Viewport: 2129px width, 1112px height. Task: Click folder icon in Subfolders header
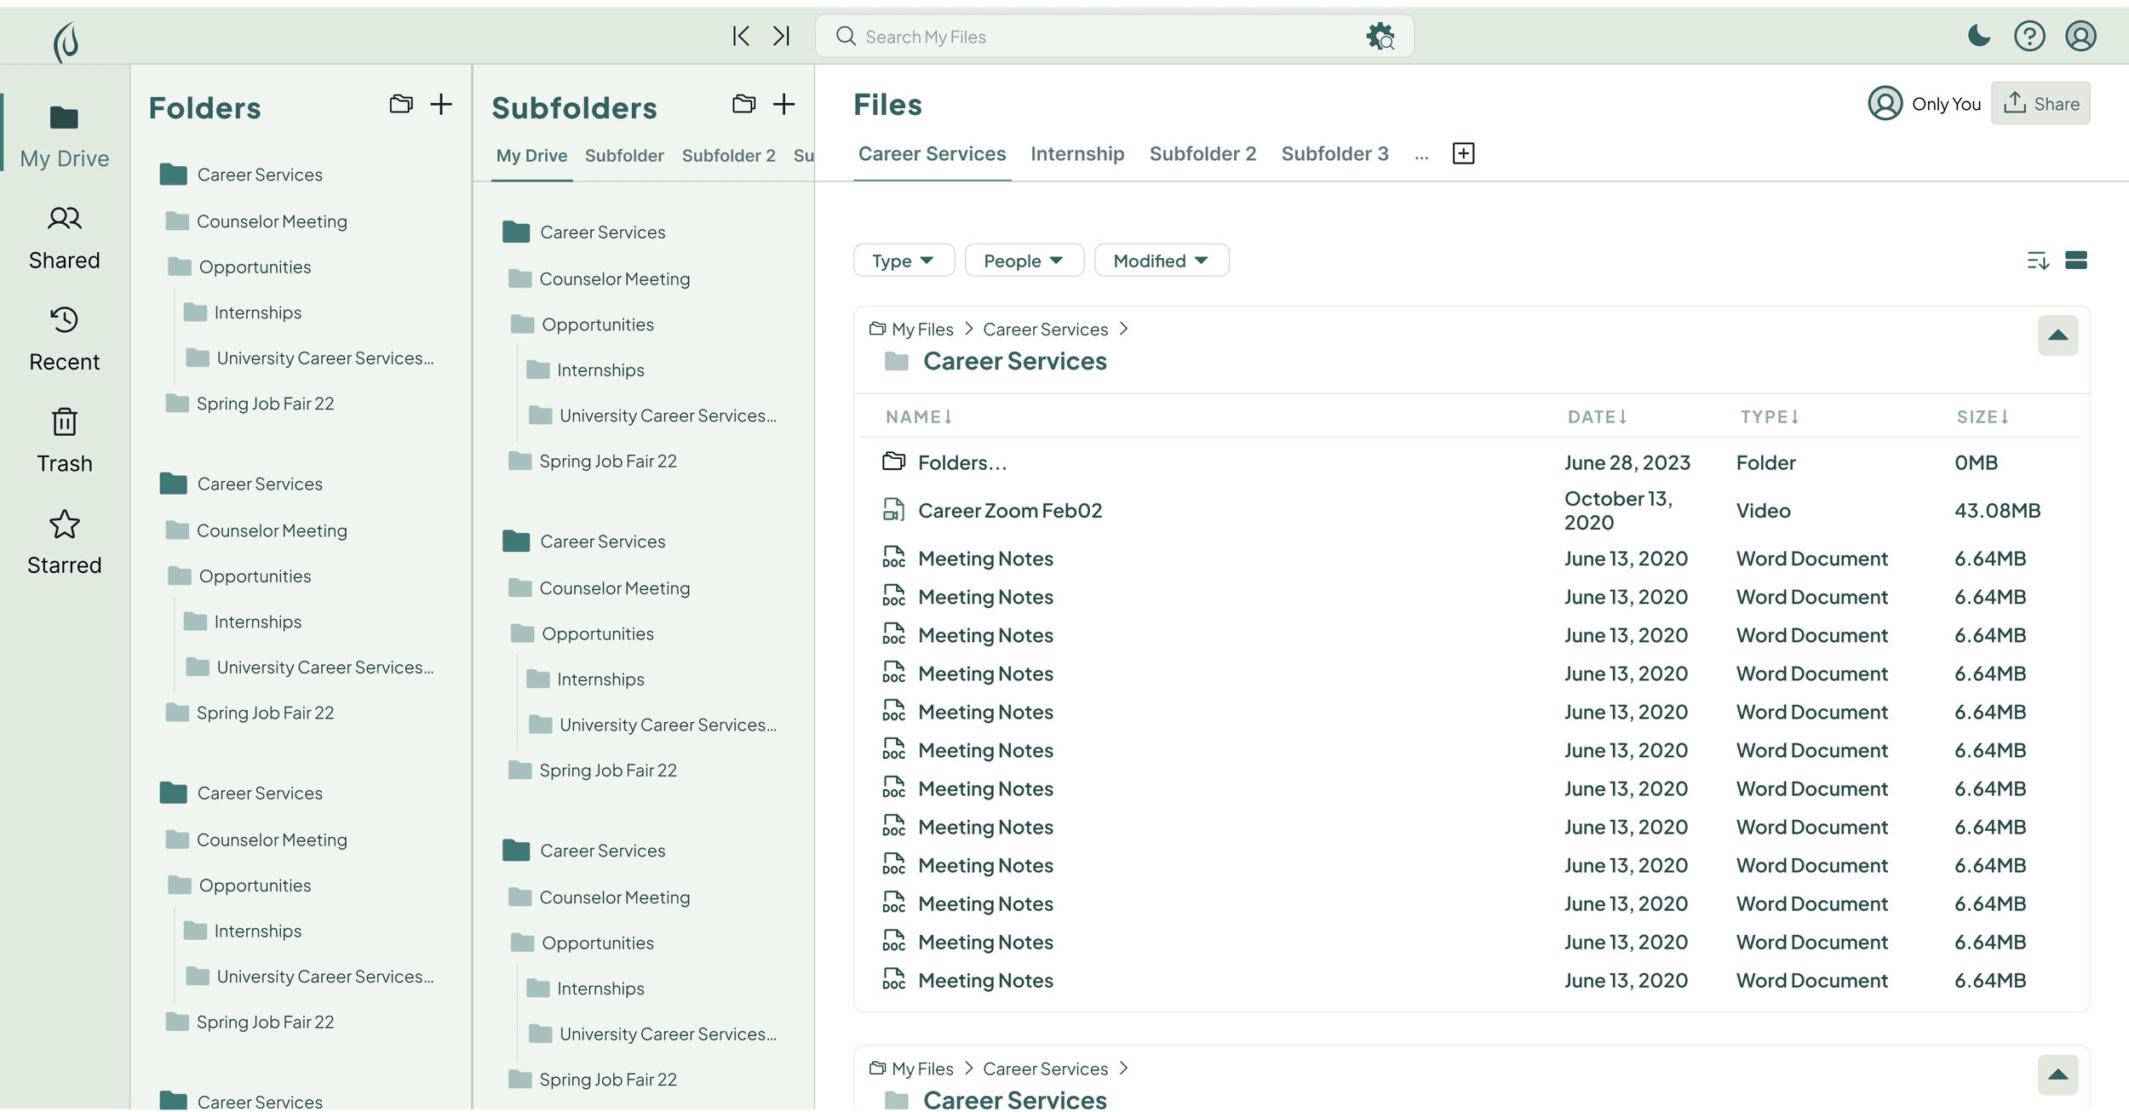[x=744, y=104]
